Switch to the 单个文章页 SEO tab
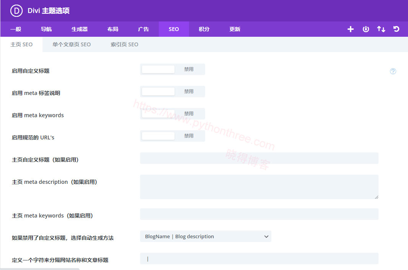 point(72,44)
